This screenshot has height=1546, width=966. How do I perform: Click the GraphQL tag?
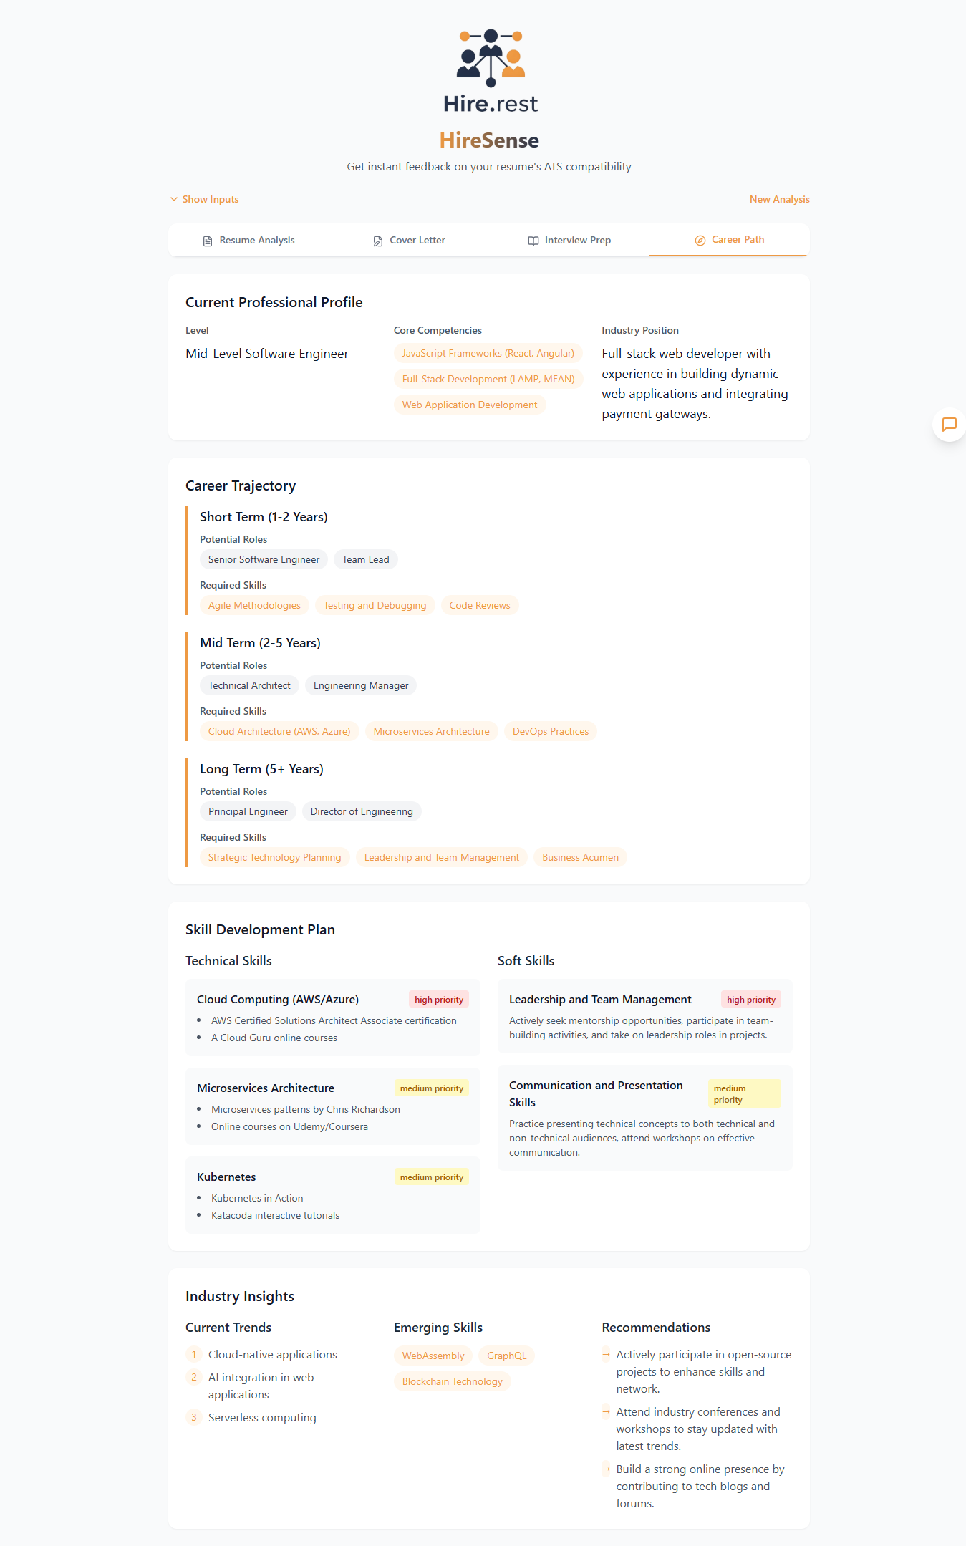506,1356
